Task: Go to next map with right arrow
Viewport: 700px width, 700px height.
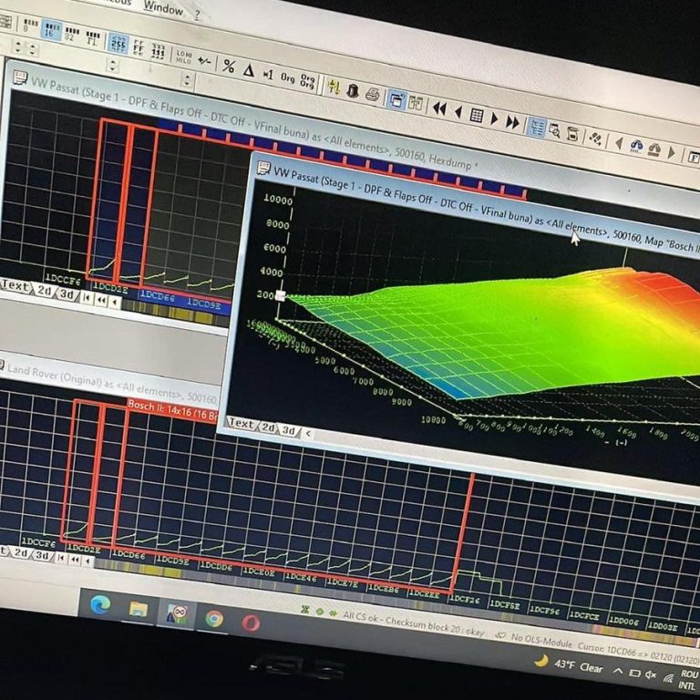Action: pos(494,118)
